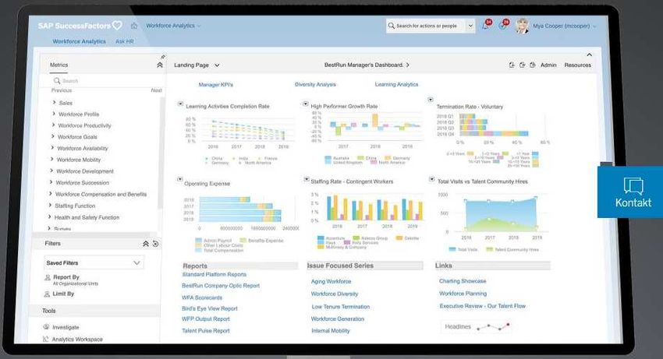Open the Diversity Analysis tab
The image size is (663, 359).
[x=315, y=84]
